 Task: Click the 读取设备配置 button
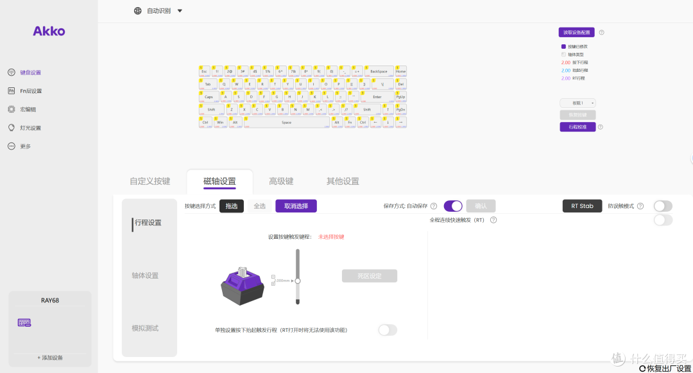pos(577,32)
